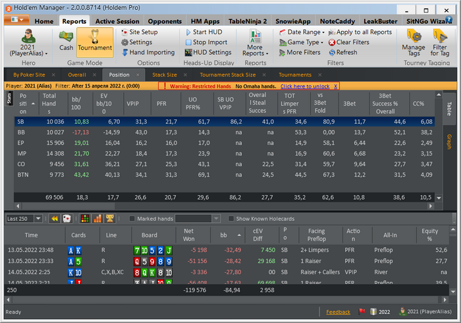This screenshot has width=461, height=323.
Task: Open More Reports menu
Action: click(x=256, y=43)
